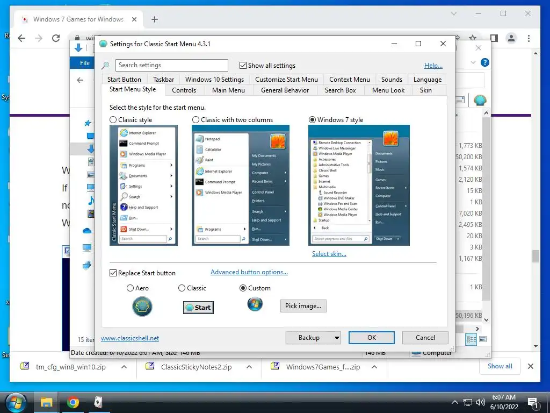Click the Chrome profile avatar icon
The width and height of the screenshot is (550, 413).
coord(511,38)
